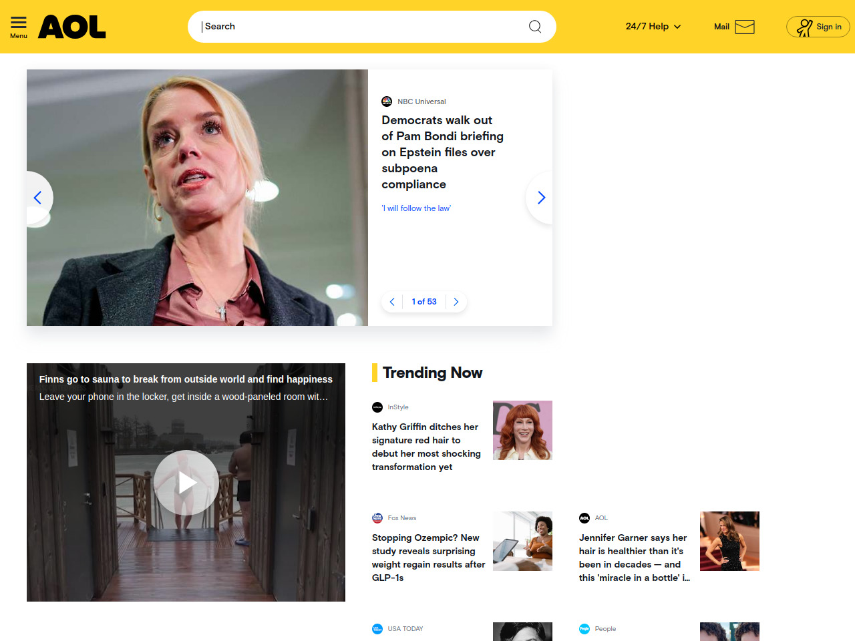
Task: Open Kathy Griffin article thumbnail
Action: [522, 430]
